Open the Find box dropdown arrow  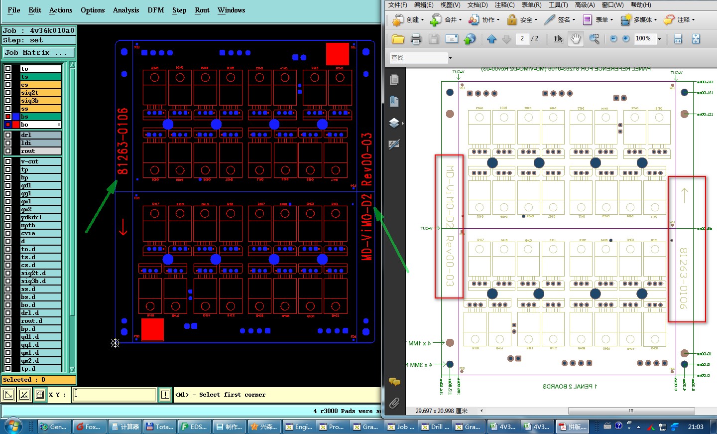pyautogui.click(x=450, y=58)
